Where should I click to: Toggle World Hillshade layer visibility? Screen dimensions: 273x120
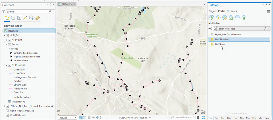click(x=7, y=115)
